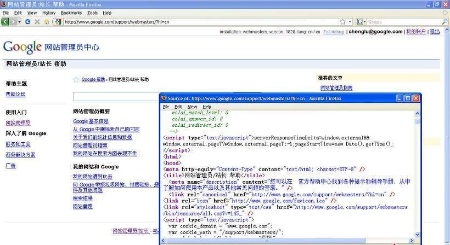Screen dimensions: 450x245
Task: Open Edit menu in Source window
Action: coord(178,107)
